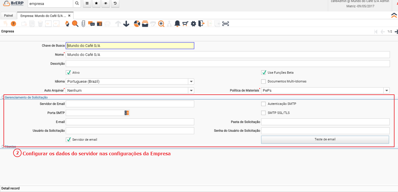Click inside the Servidor de Email field

(130, 104)
